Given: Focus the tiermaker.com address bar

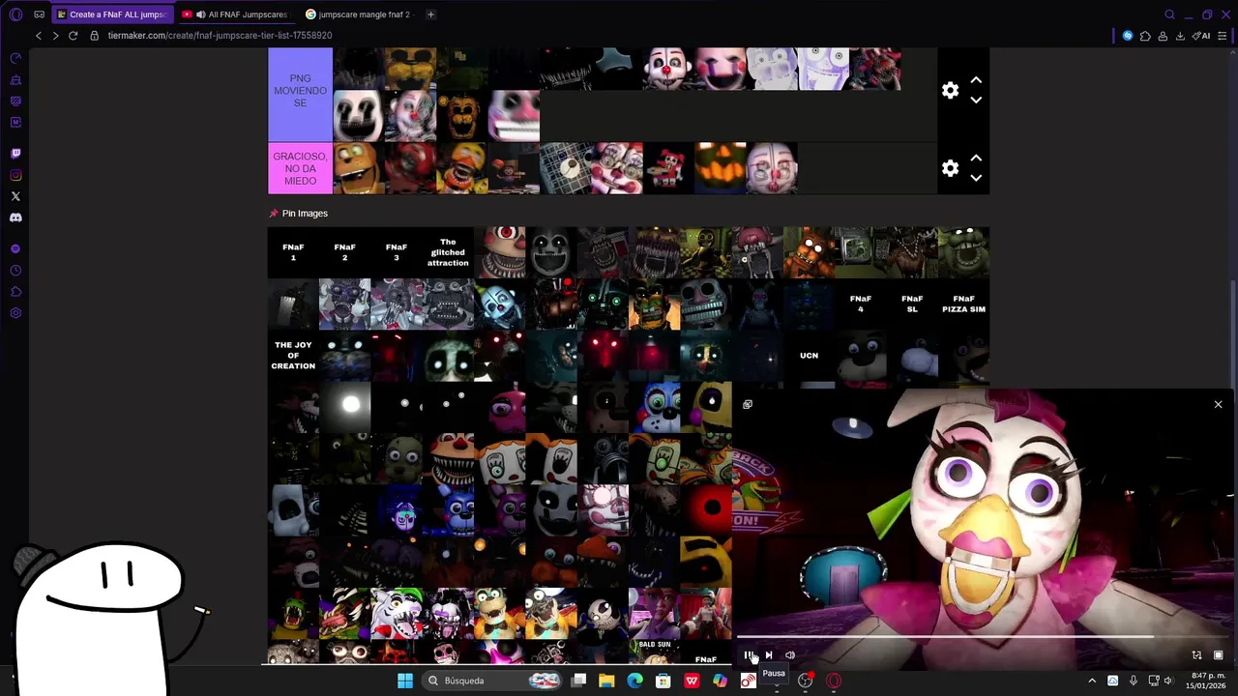Looking at the screenshot, I should point(221,36).
